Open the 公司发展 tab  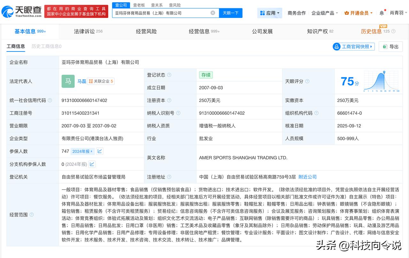pos(262,31)
